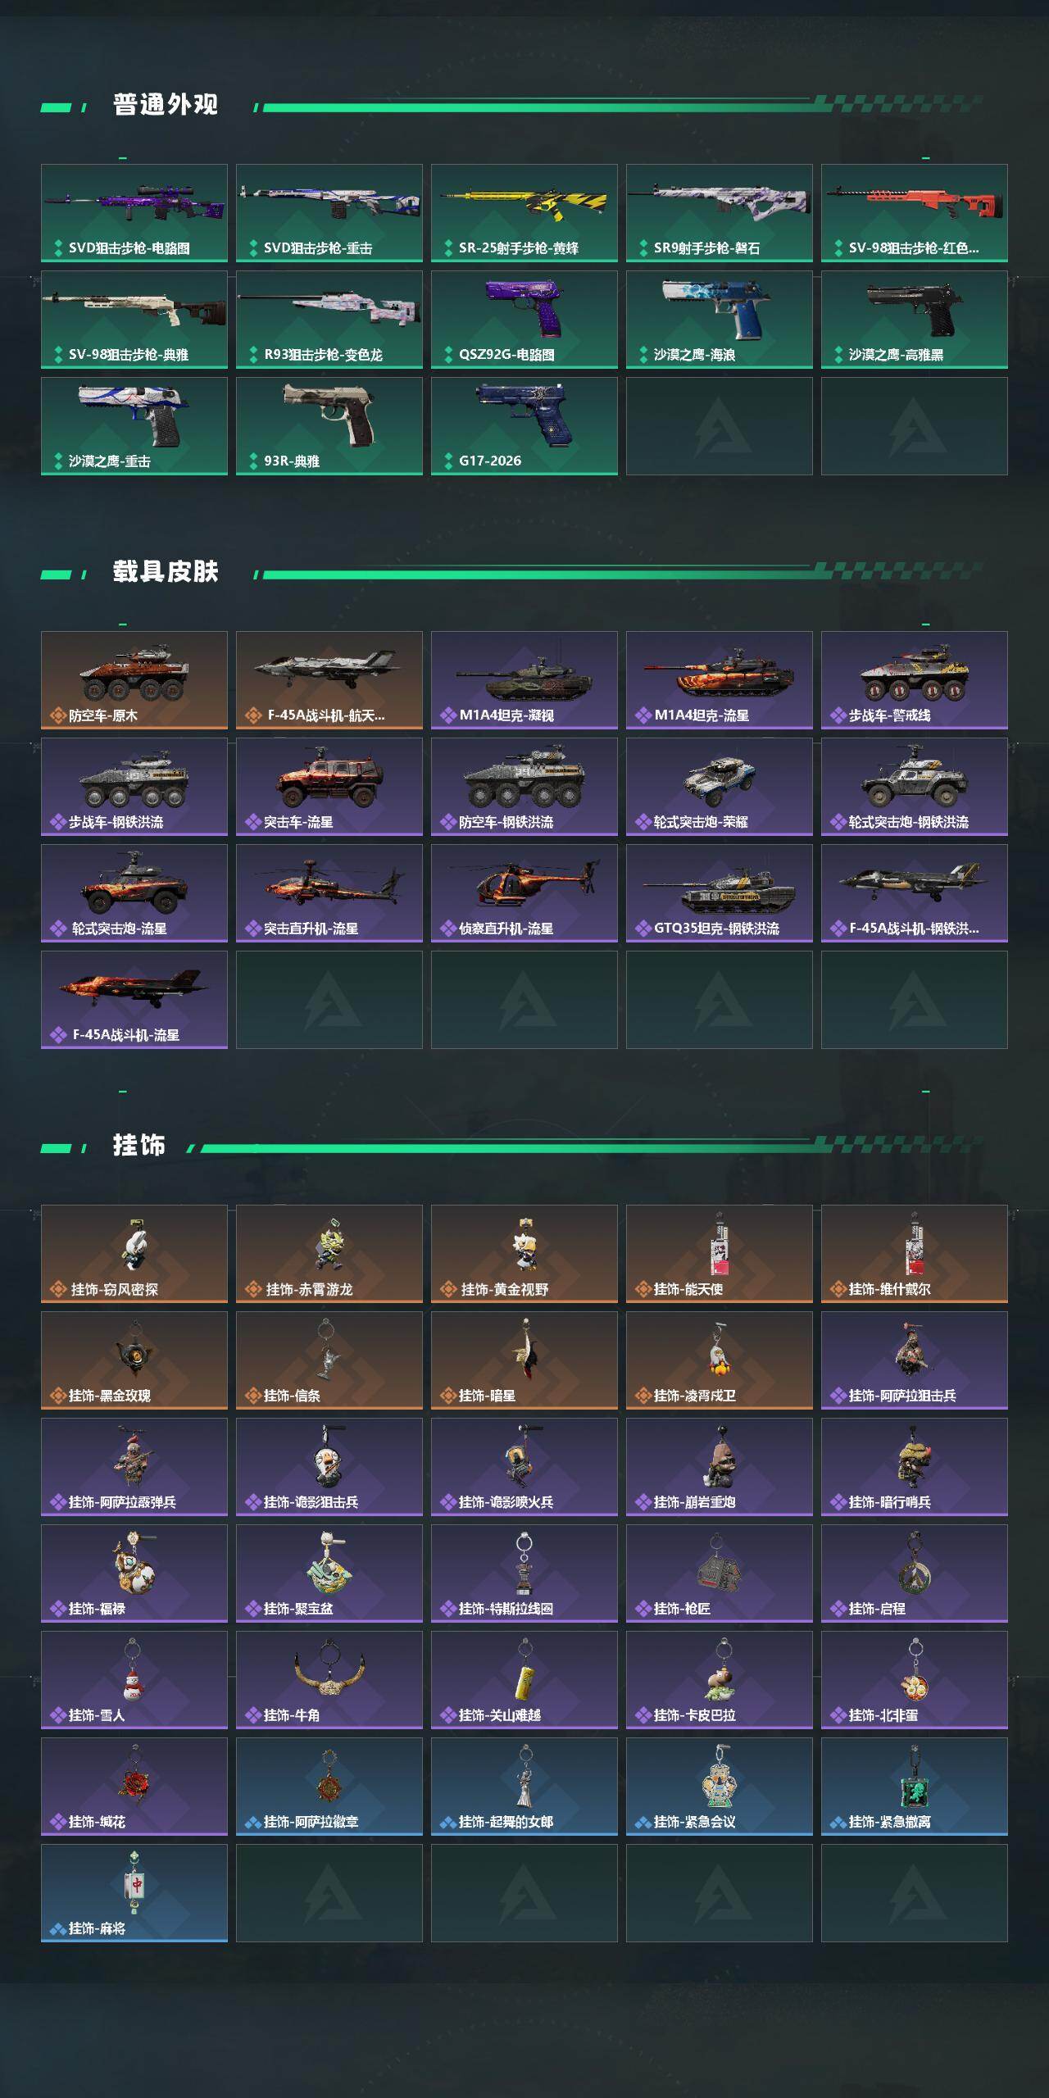Click the F-45A战斗机-流星 jet skin
The height and width of the screenshot is (2098, 1049).
(134, 1000)
